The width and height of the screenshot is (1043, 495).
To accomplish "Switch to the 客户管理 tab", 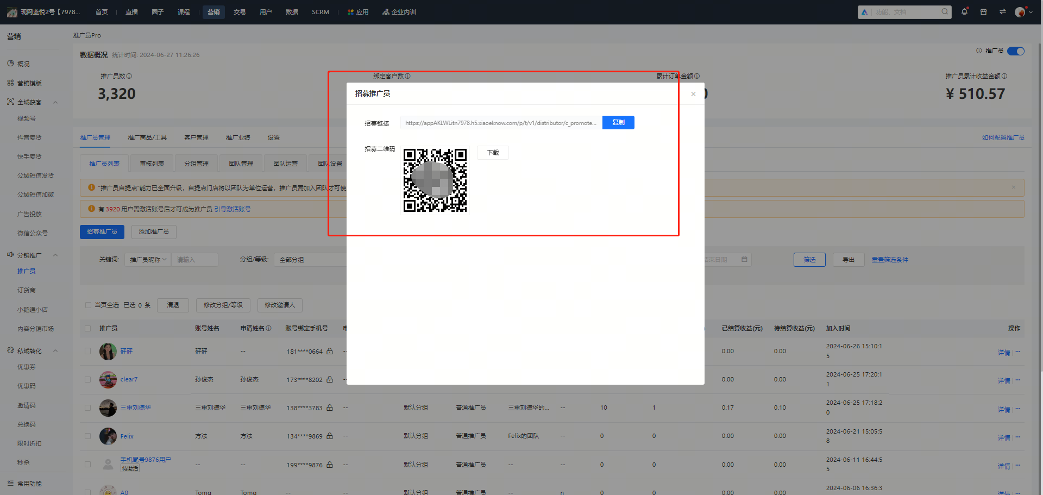I will (x=196, y=137).
